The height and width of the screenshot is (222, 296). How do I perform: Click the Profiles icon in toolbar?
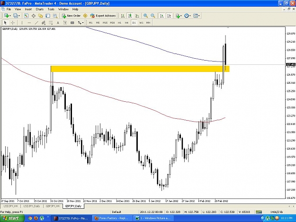16,16
